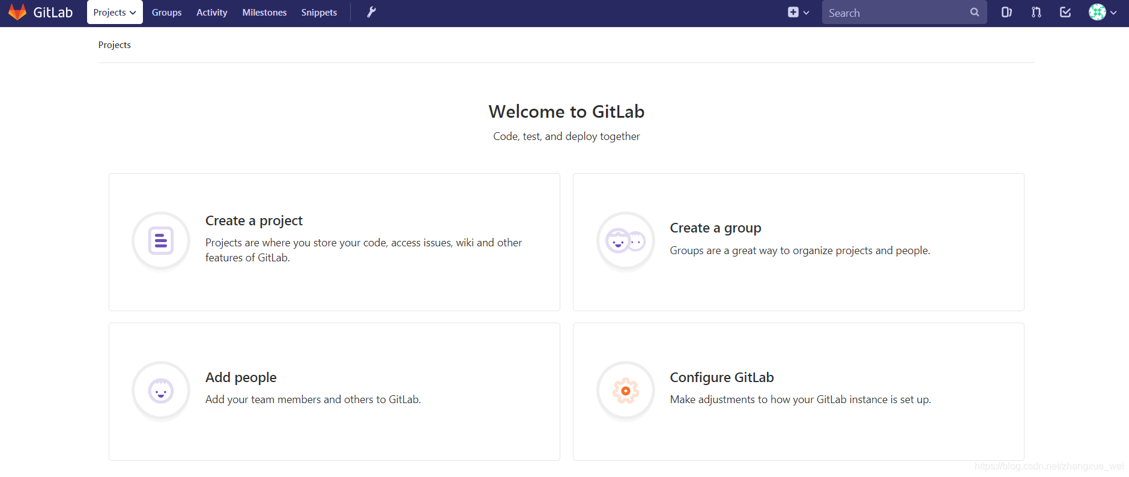Go to Groups in navbar
Screen dimensions: 1129x477
click(166, 13)
